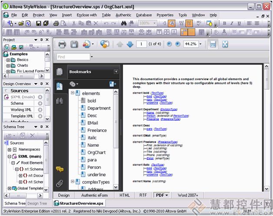Switch to the HTML preview tab
The height and width of the screenshot is (216, 273).
coord(124,195)
